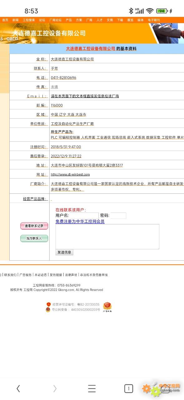
Task: Open the 免费注册为中华工控网会员 link
Action: (x=80, y=221)
